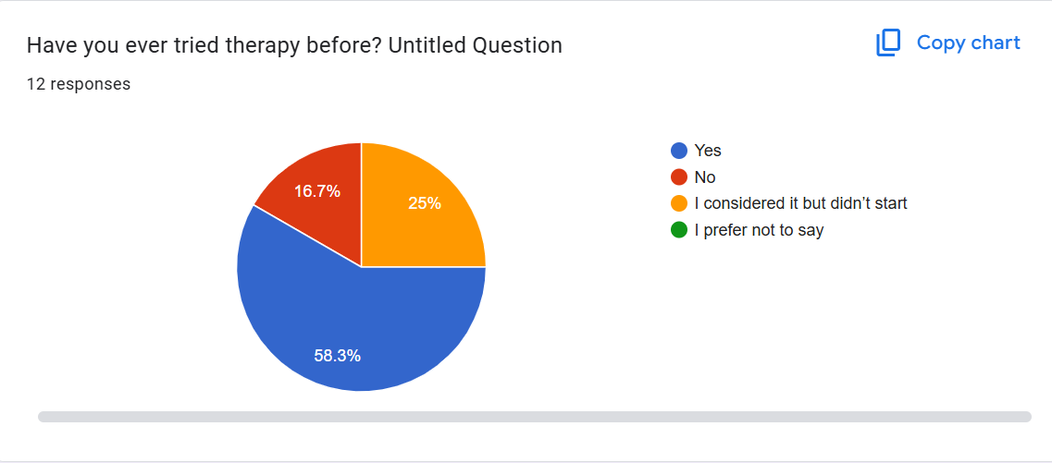Click the '12 responses' count text
The width and height of the screenshot is (1052, 463).
click(79, 84)
